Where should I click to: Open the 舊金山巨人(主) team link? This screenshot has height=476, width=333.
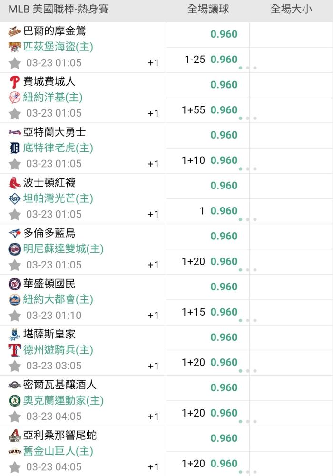click(58, 451)
